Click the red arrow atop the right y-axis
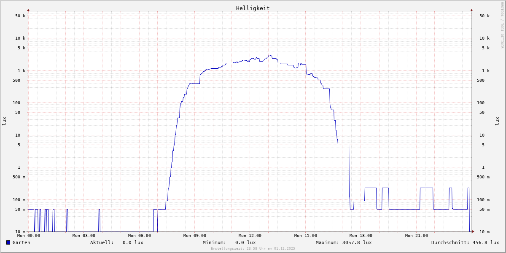506x253 pixels. click(471, 10)
